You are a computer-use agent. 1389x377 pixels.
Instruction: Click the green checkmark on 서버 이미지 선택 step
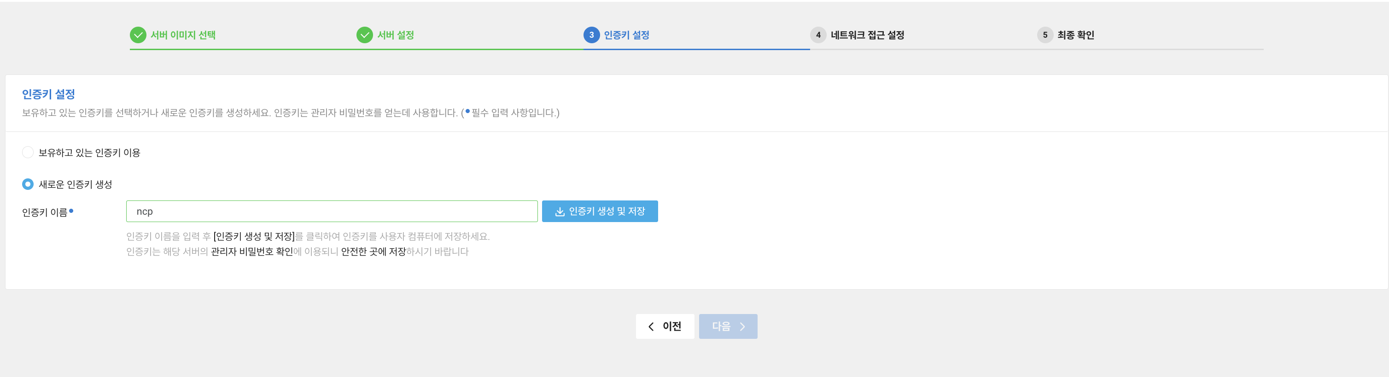tap(139, 34)
